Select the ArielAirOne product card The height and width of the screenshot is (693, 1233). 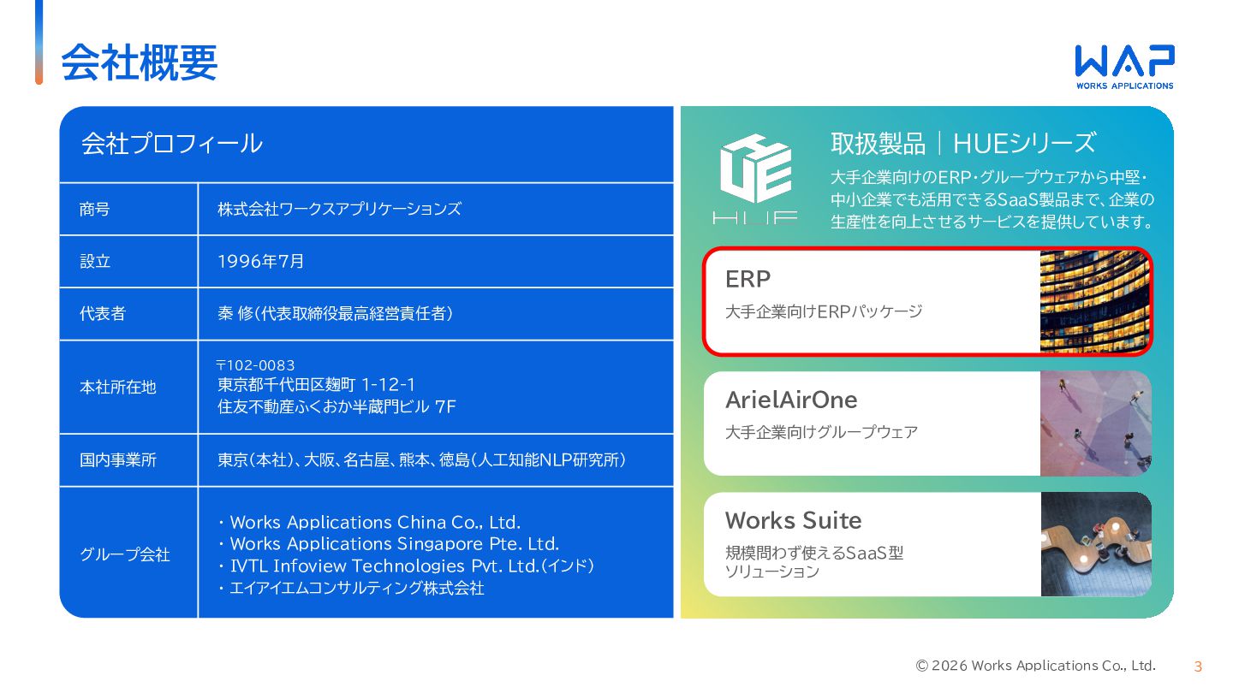coord(927,423)
